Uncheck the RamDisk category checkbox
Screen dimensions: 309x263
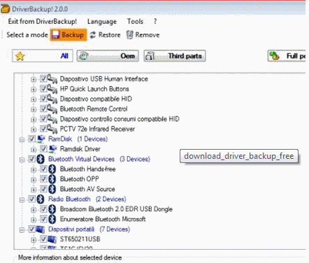[x=31, y=138]
